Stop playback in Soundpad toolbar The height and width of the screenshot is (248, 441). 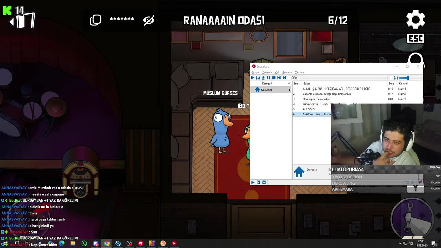click(x=274, y=78)
